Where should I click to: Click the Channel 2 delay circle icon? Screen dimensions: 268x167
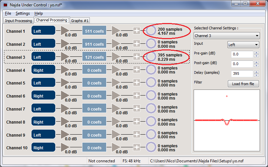coord(151,44)
